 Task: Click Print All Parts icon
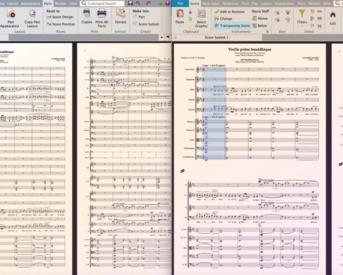(102, 14)
